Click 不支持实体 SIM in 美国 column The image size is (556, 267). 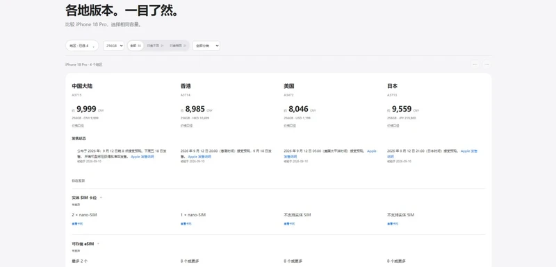click(297, 215)
